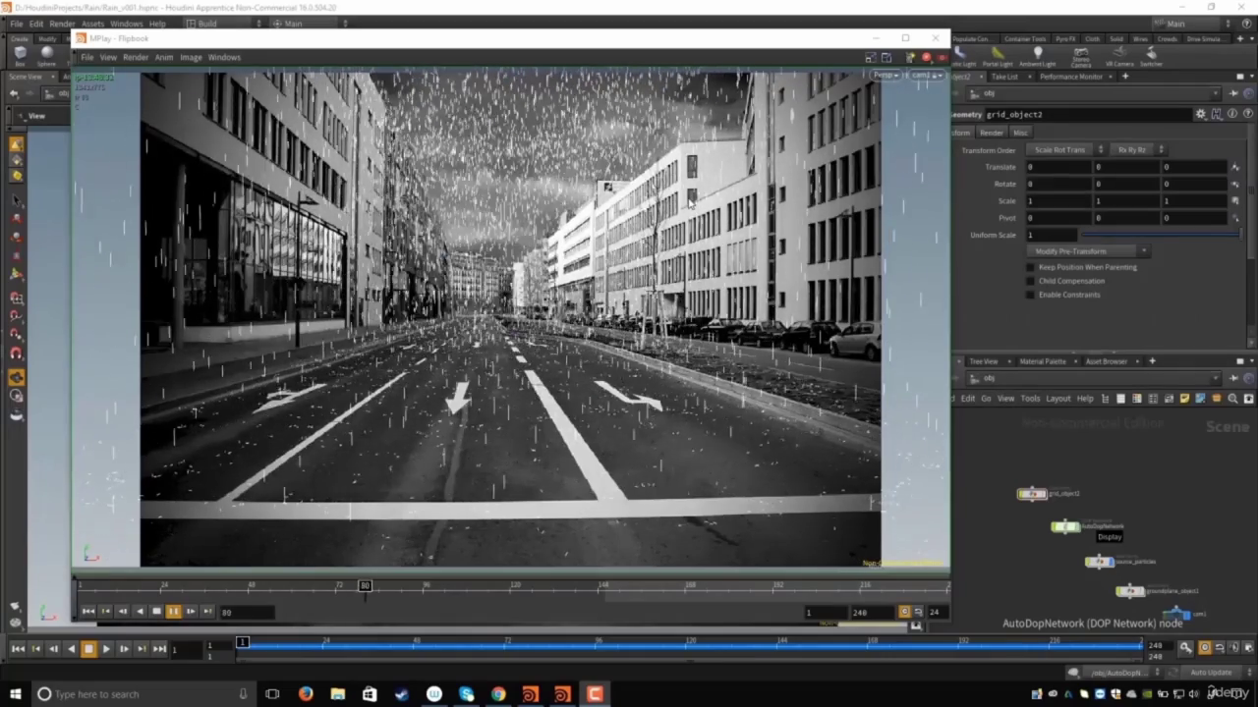The width and height of the screenshot is (1258, 707).
Task: Select the Switcher shelf tool
Action: point(1151,56)
